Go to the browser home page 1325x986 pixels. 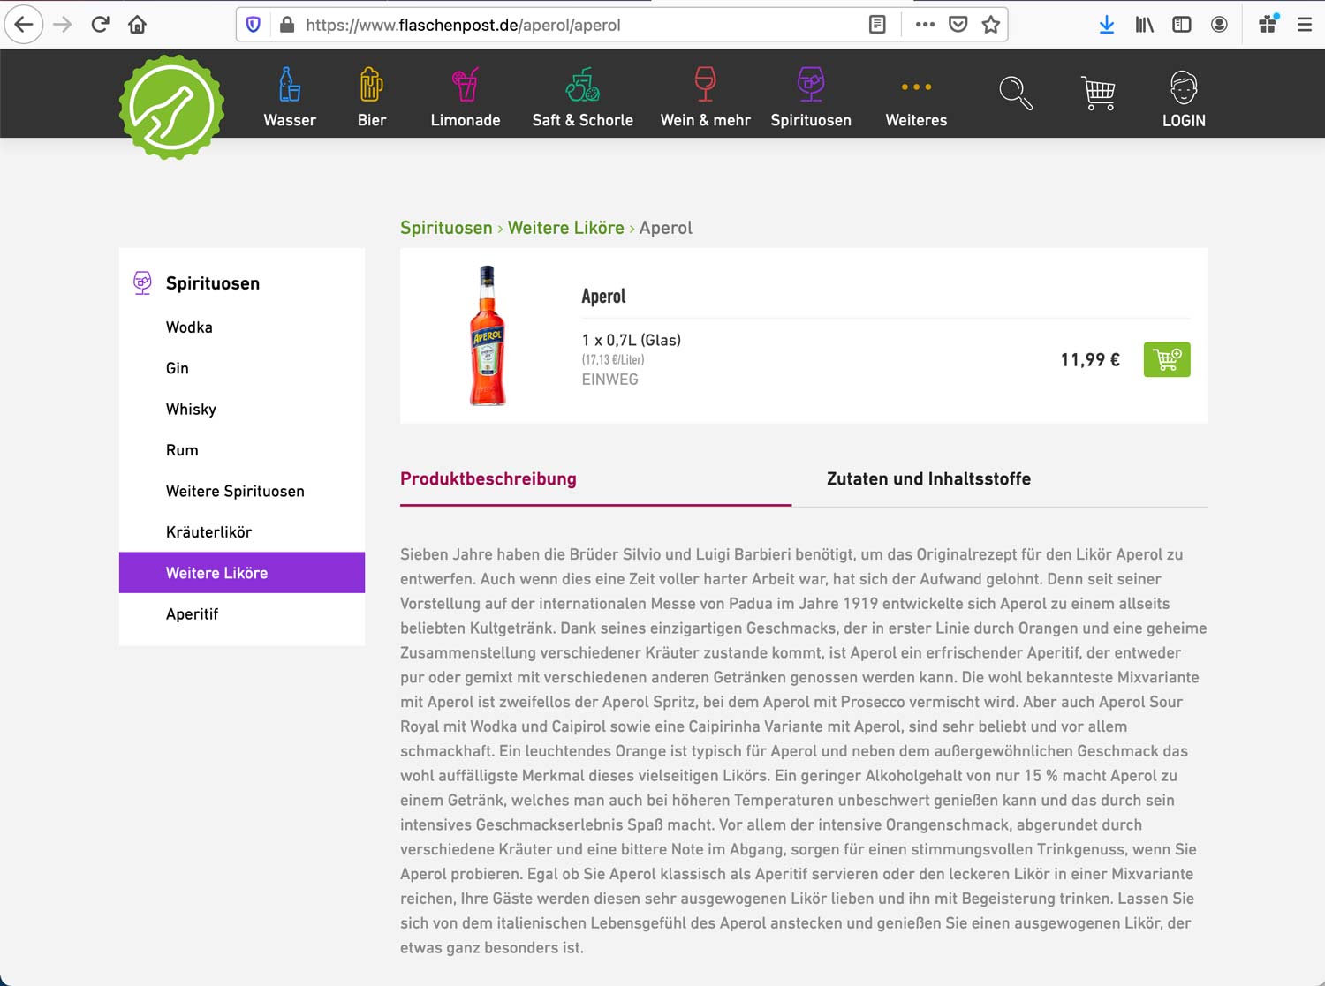pos(137,25)
